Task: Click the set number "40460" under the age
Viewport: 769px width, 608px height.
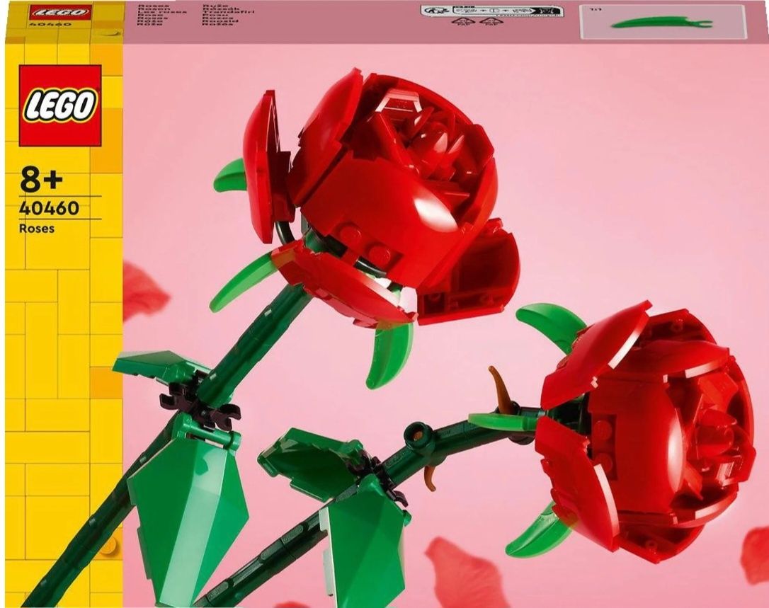Action: [x=49, y=208]
